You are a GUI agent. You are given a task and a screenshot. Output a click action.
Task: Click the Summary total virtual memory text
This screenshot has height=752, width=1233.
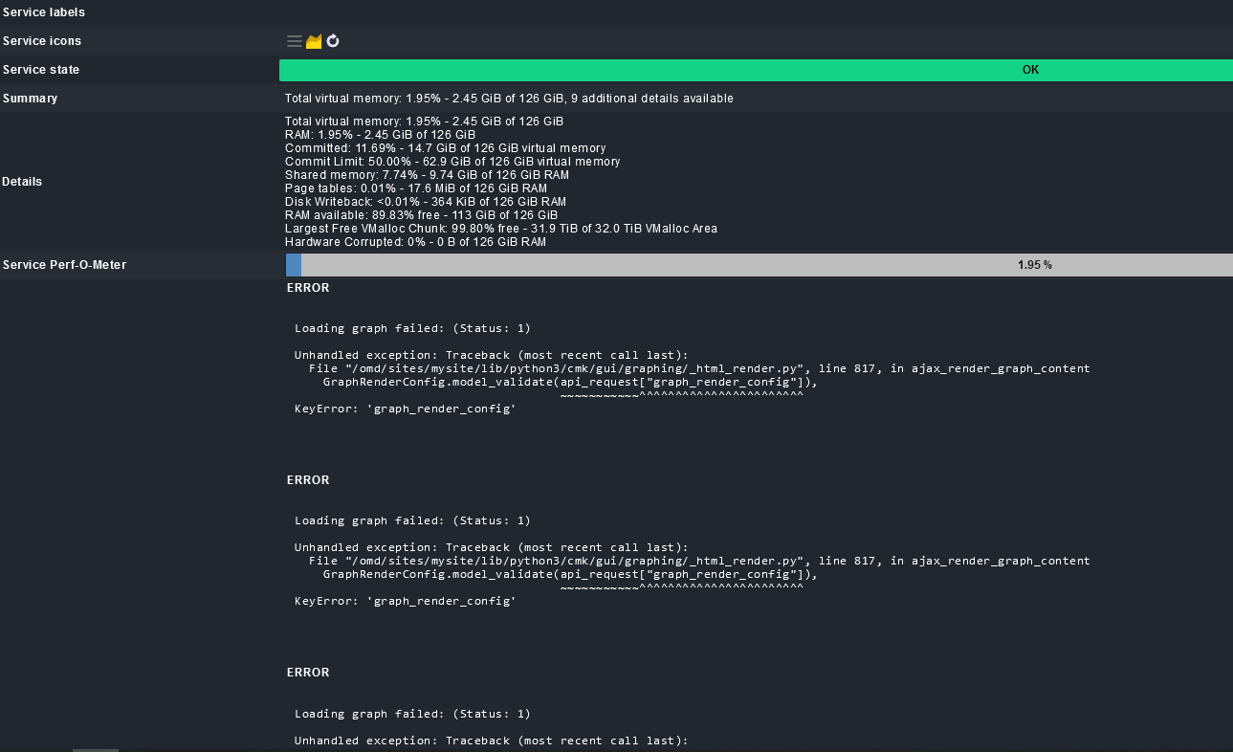coord(509,99)
